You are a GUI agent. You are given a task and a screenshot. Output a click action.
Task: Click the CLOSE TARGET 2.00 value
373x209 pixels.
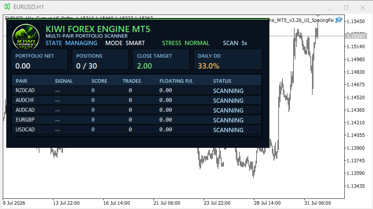[144, 66]
